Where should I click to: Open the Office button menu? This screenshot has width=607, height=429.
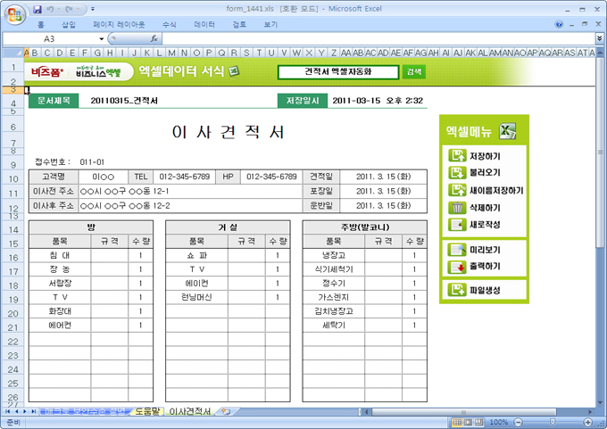[14, 14]
